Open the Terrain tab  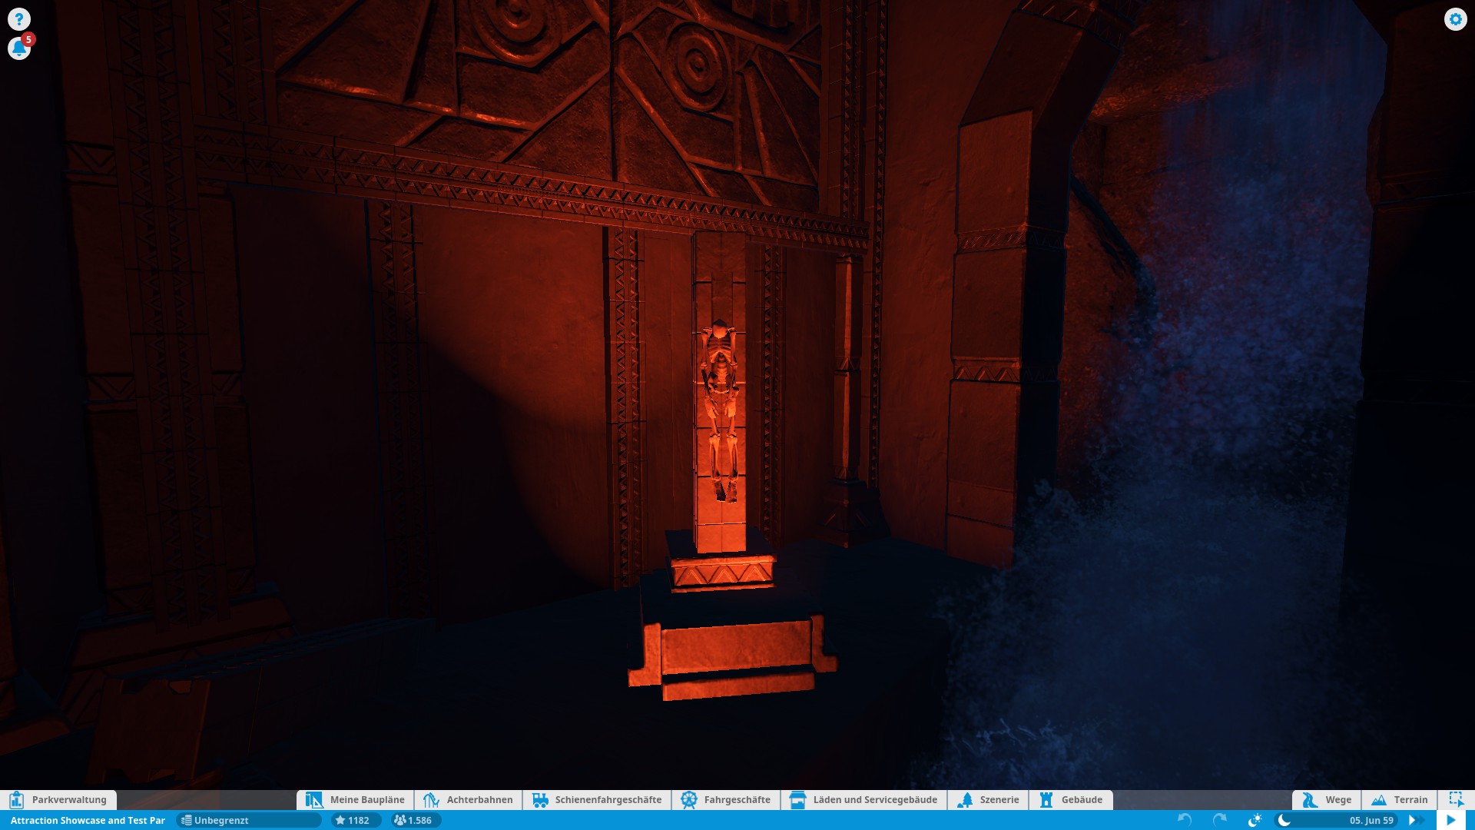[x=1400, y=800]
